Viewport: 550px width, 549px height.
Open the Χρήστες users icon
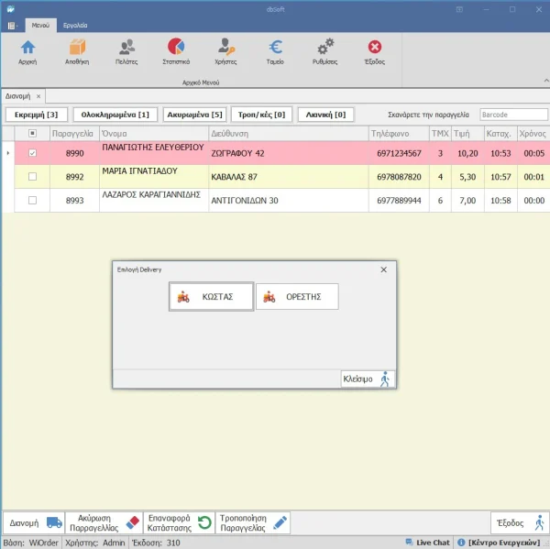[x=225, y=49]
